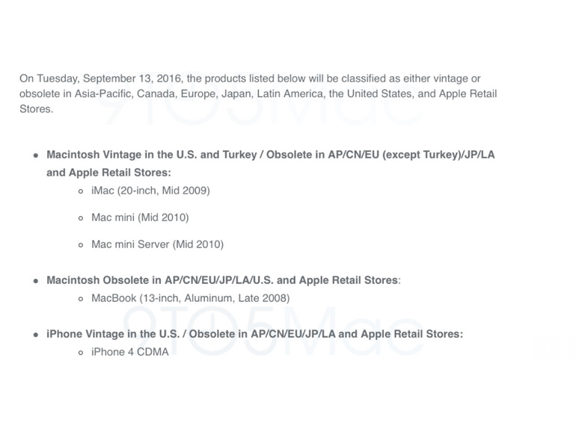Click the hollow bullet beside iPhone 4 CDMA

coord(82,353)
